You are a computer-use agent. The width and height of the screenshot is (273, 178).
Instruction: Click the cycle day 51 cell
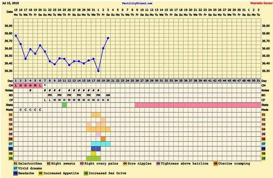(258, 81)
